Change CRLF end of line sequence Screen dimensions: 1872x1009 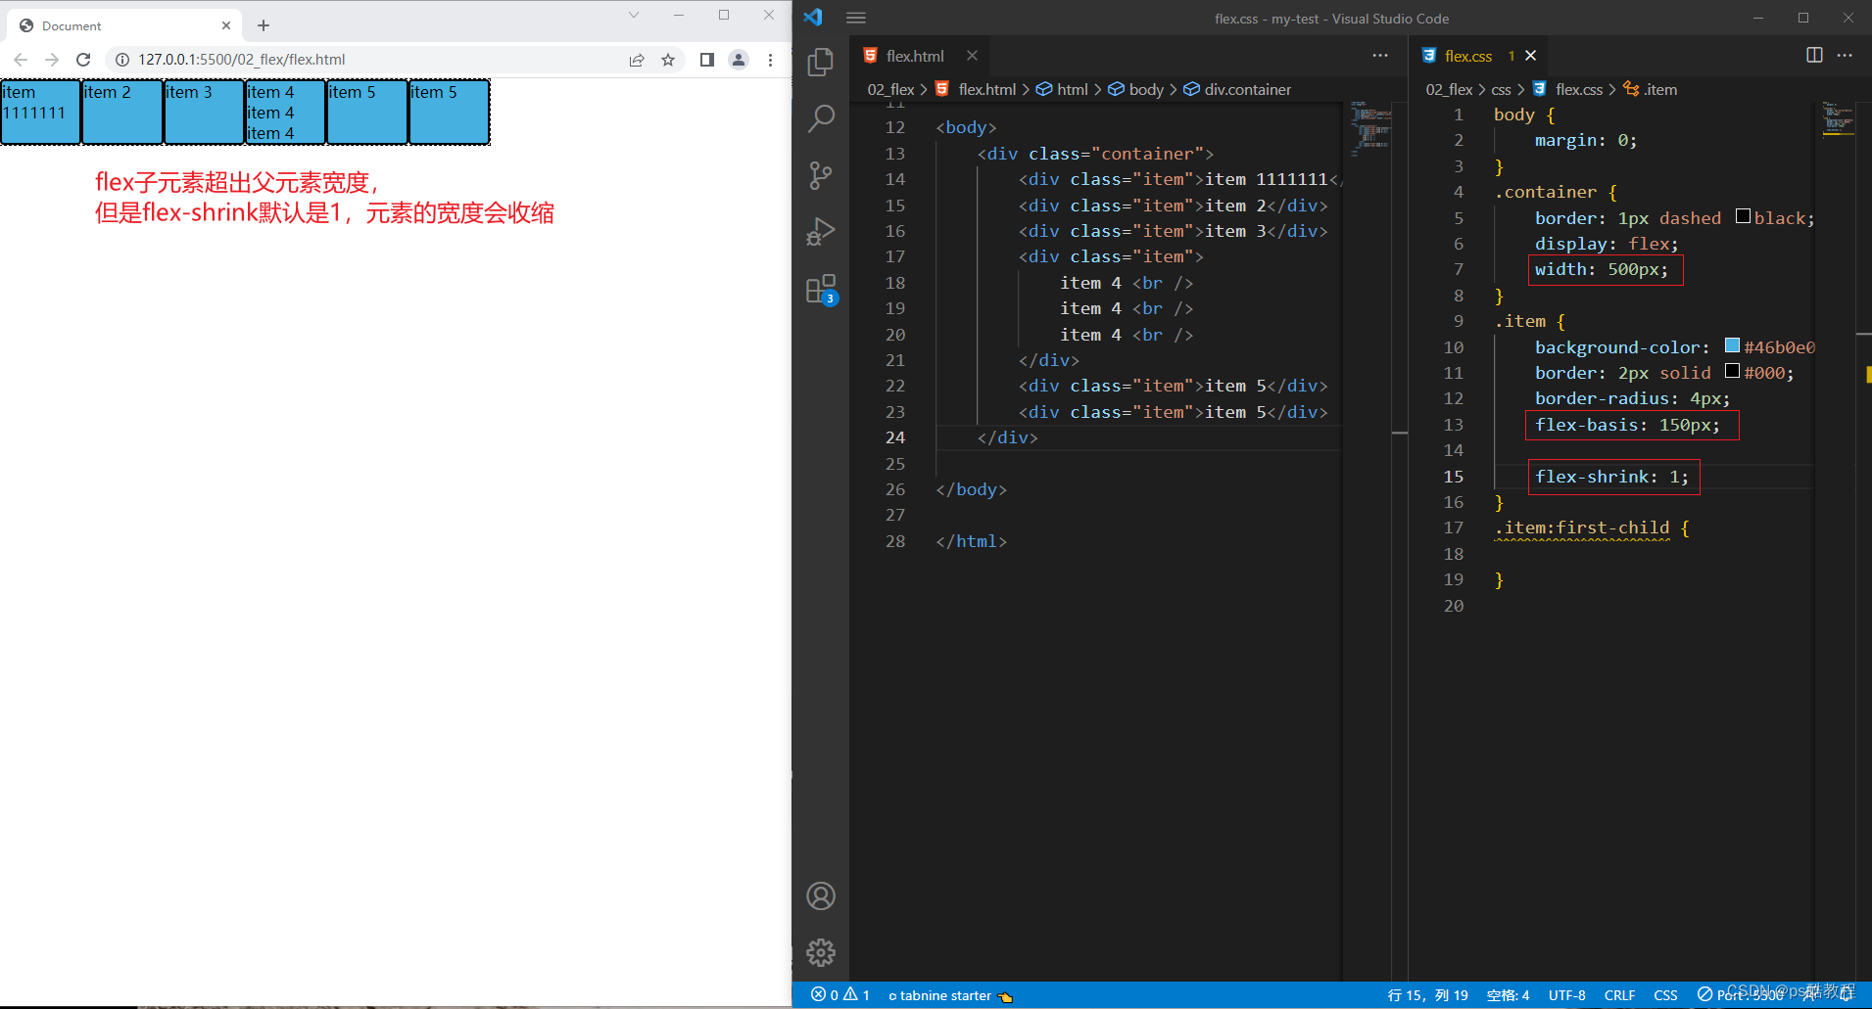click(1619, 995)
